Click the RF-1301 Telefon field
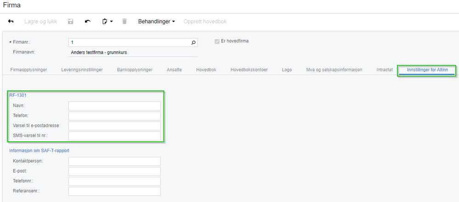This screenshot has width=459, height=202. point(114,116)
